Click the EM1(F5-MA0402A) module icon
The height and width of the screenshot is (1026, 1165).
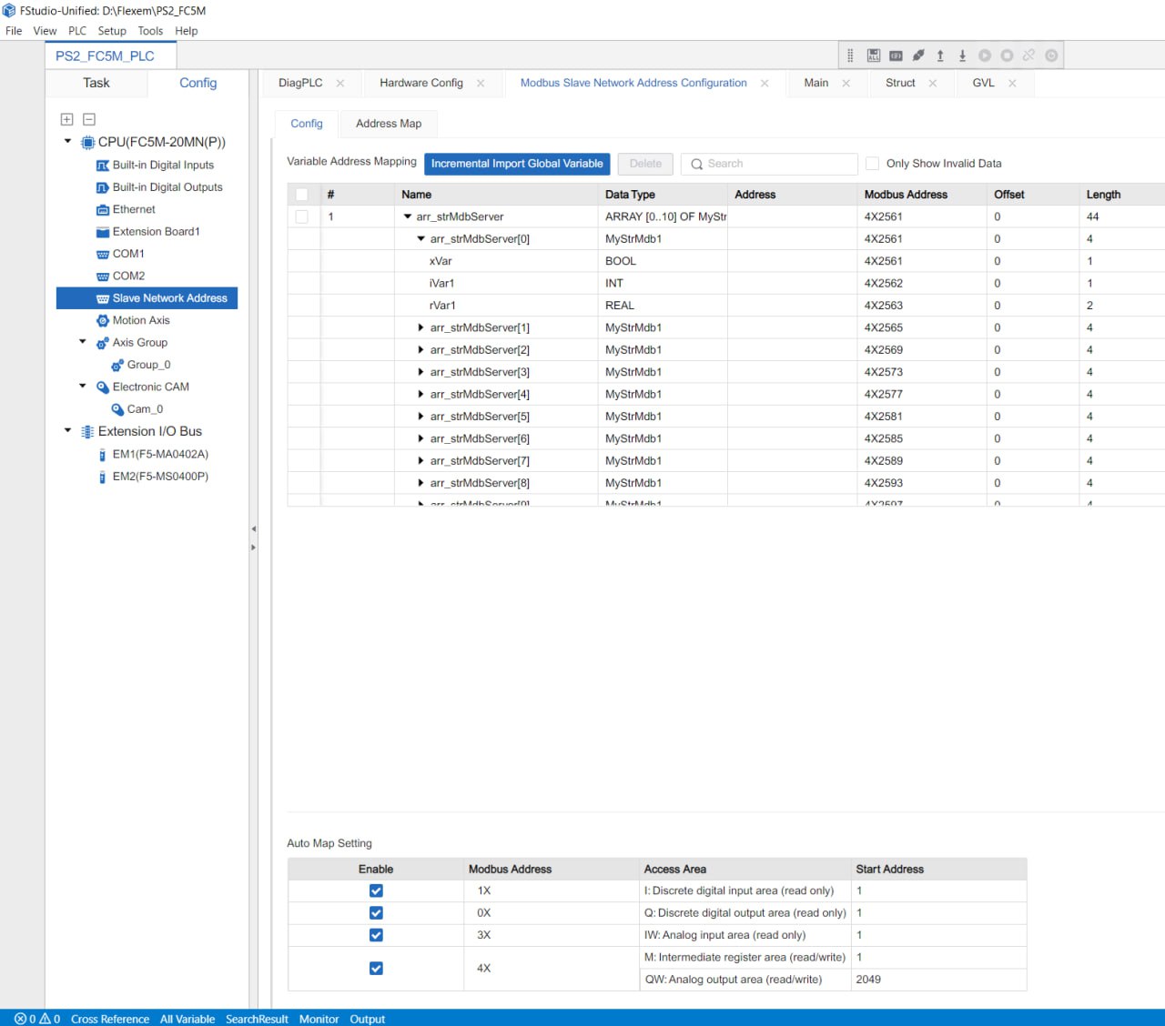pyautogui.click(x=103, y=454)
